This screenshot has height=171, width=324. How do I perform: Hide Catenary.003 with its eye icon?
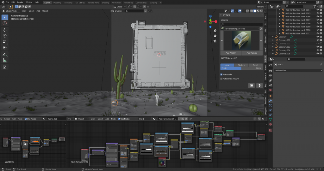point(318,47)
